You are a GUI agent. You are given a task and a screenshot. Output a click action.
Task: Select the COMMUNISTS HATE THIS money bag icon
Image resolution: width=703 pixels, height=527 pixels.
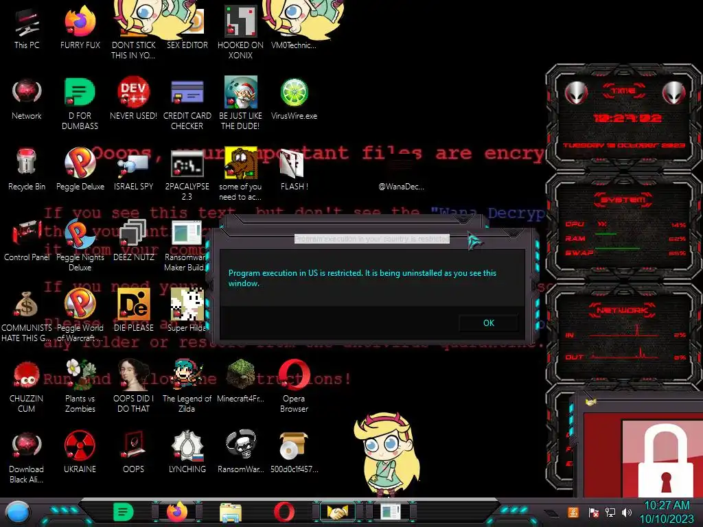27,316
